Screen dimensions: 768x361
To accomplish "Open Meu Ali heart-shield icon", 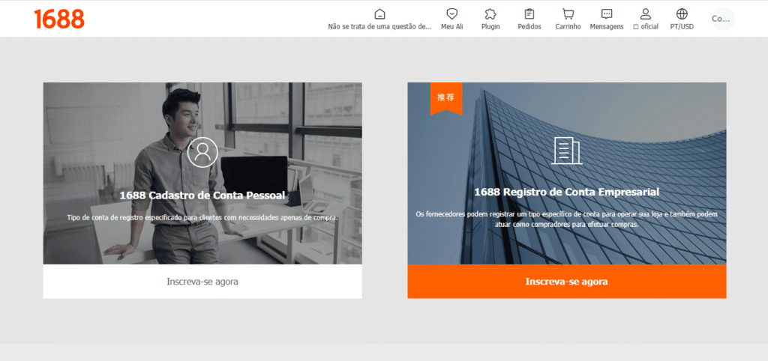I will pos(451,14).
